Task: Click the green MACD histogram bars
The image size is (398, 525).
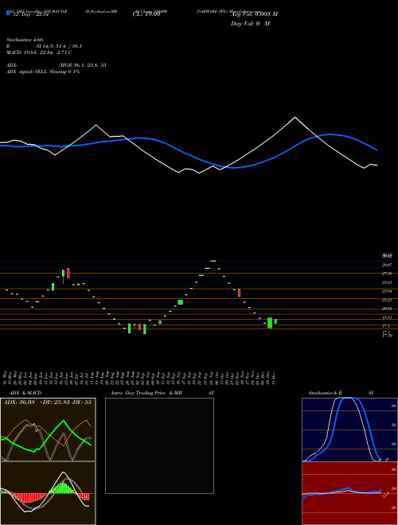Action: [64, 488]
